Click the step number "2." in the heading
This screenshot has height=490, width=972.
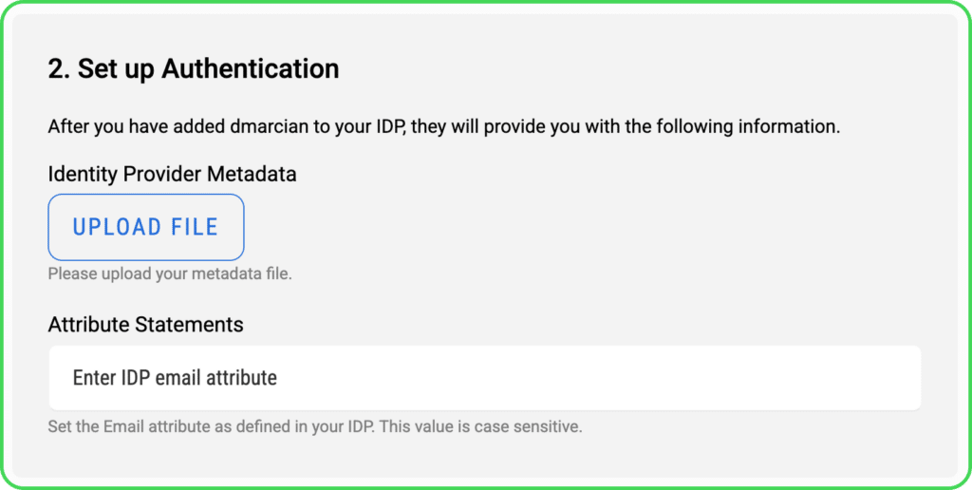click(59, 69)
